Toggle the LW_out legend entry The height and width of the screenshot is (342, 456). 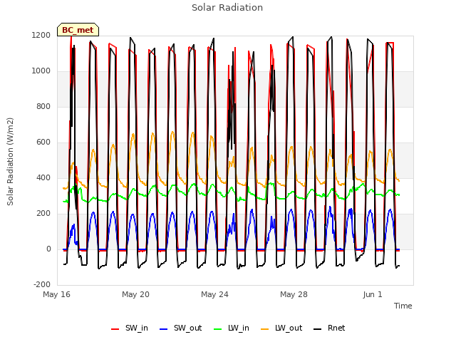click(x=281, y=328)
